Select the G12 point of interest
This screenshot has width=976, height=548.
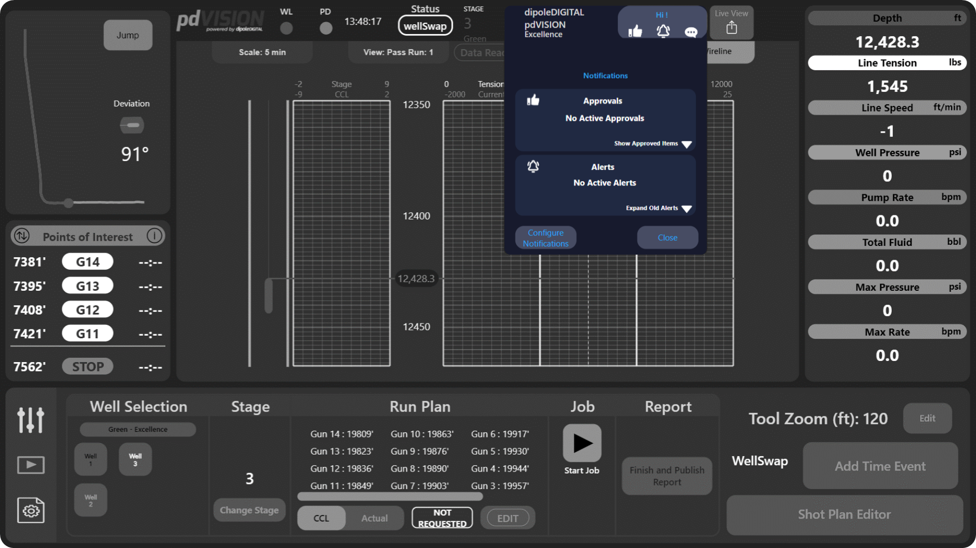[x=87, y=310]
